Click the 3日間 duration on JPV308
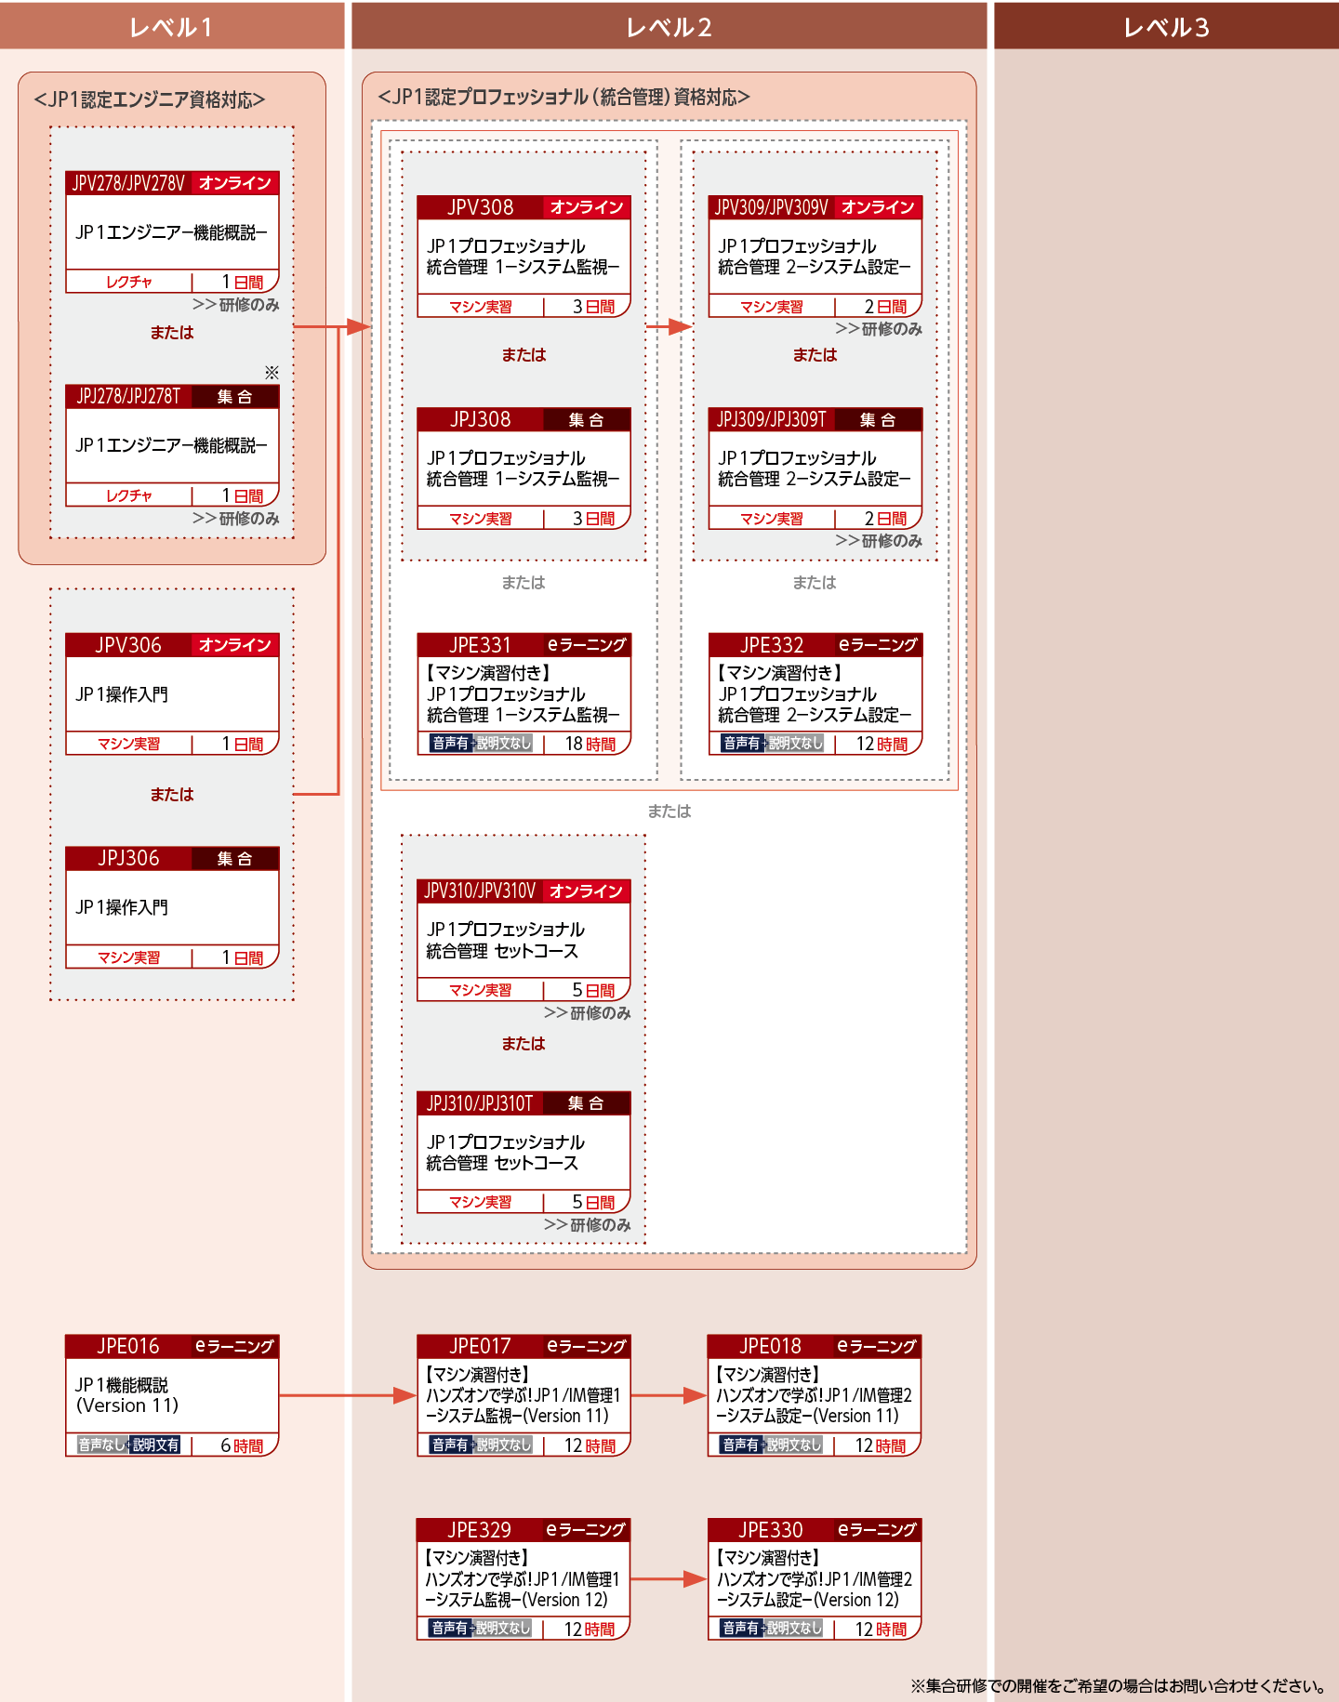 tap(593, 307)
